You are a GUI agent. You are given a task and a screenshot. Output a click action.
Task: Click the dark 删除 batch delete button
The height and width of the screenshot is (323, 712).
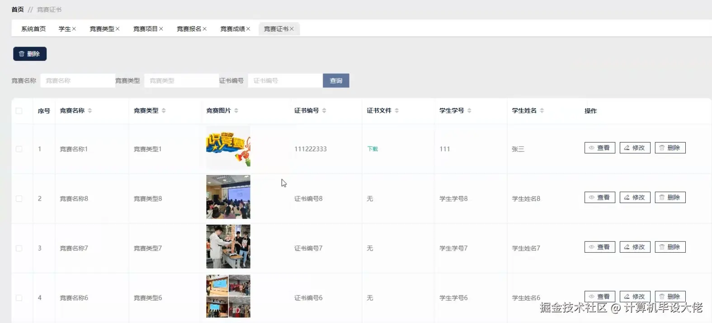[30, 54]
